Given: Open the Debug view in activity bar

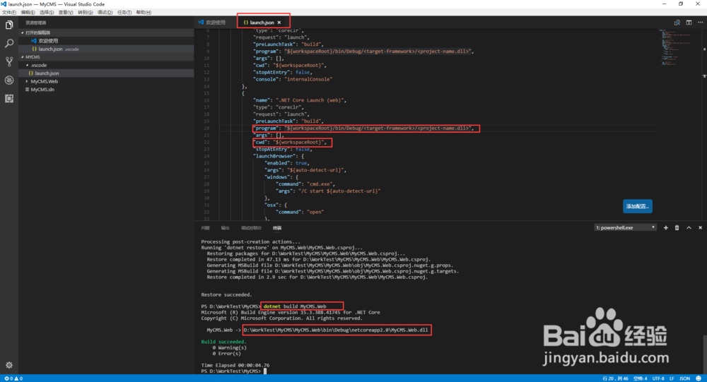Looking at the screenshot, I should coord(9,80).
